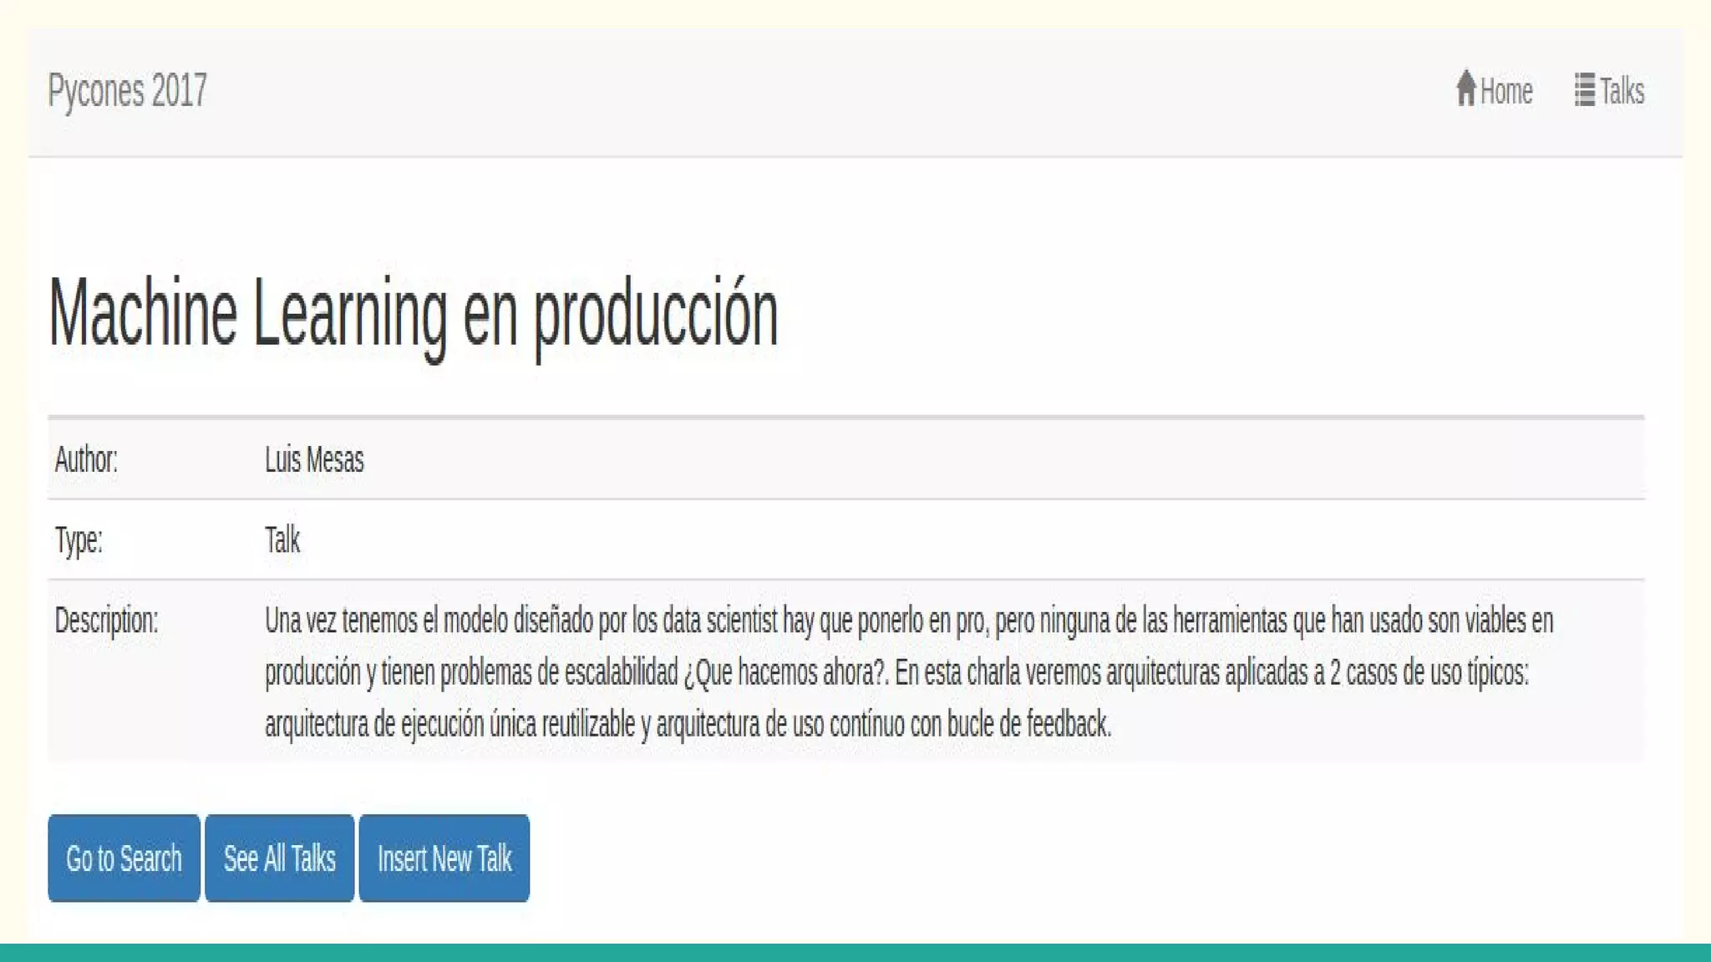This screenshot has height=962, width=1711.
Task: Click the text ¿Que hacemos ahora? in description
Action: coord(784,672)
